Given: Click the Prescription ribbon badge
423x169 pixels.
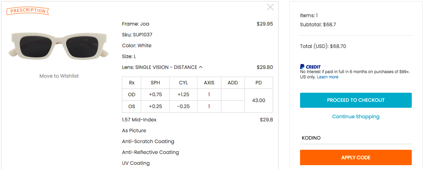Looking at the screenshot, I should coord(27,11).
